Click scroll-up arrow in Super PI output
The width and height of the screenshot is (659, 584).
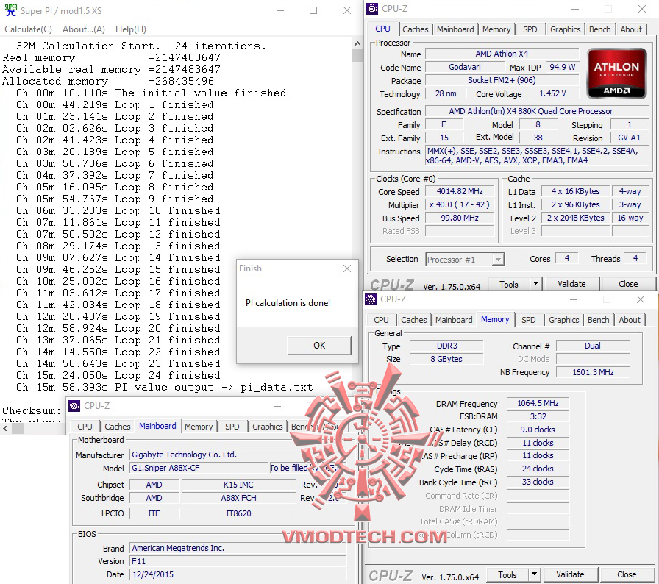(x=357, y=43)
